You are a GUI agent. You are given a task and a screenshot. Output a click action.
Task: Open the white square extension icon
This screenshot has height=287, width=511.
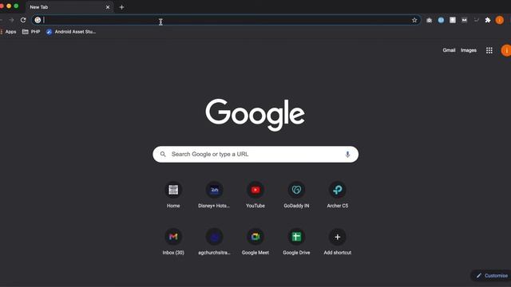tap(453, 20)
